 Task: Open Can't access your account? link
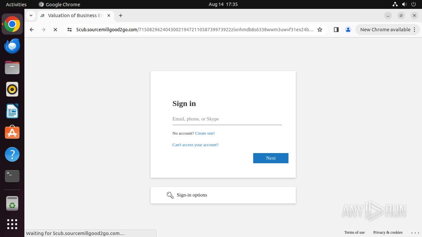click(x=196, y=145)
